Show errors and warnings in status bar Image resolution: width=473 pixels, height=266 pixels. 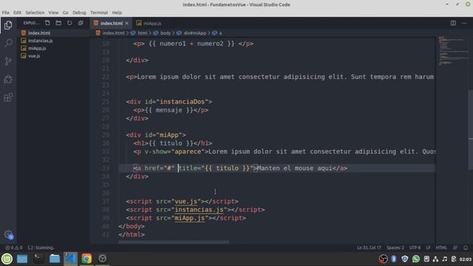pos(13,248)
